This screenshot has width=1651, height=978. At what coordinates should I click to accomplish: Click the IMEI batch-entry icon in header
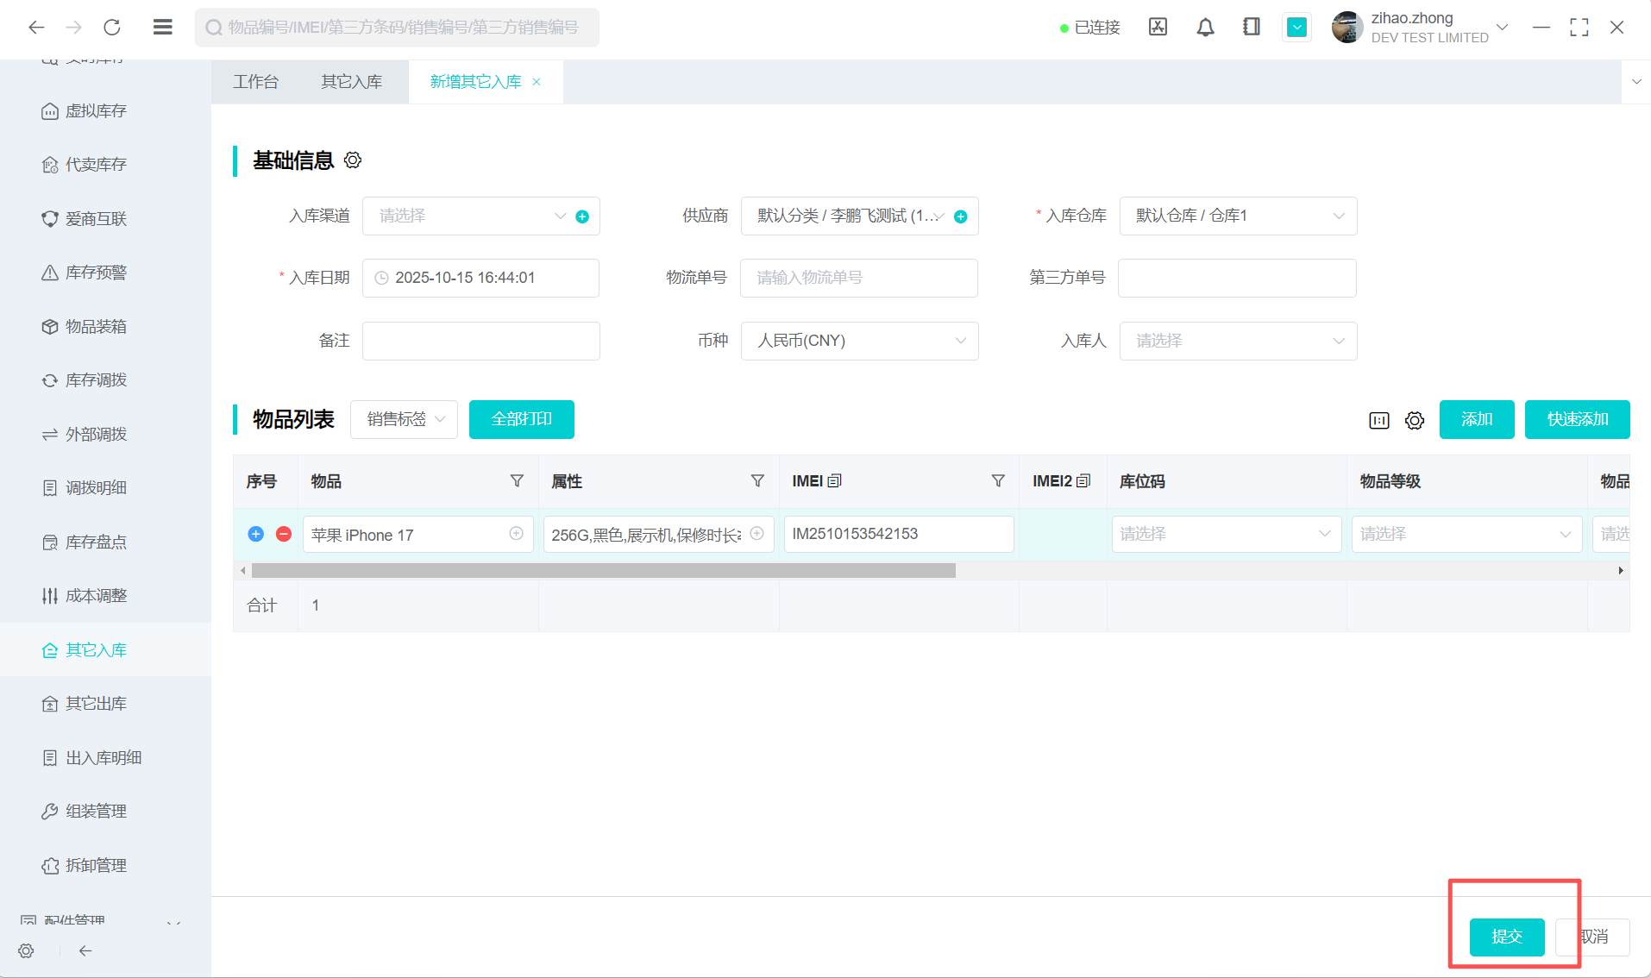[835, 481]
